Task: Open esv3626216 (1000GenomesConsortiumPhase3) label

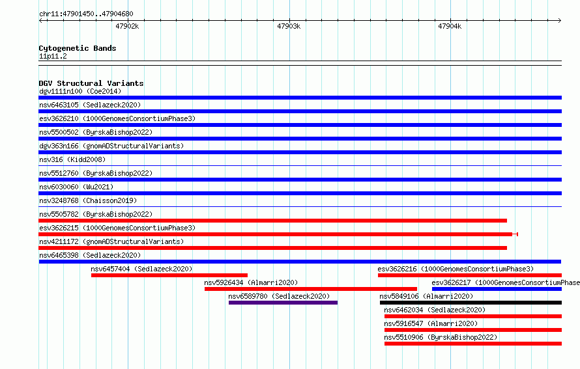Action: click(456, 269)
